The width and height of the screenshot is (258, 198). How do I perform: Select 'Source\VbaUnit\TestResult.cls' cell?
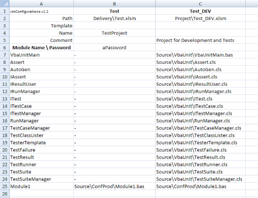[x=200, y=157]
